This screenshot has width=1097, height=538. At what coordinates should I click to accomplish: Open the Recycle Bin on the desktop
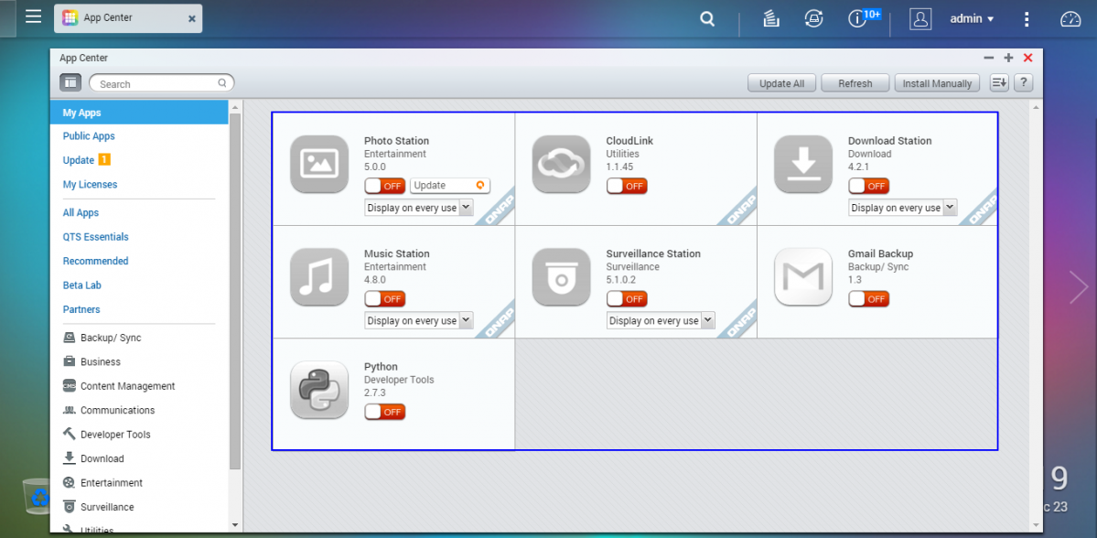(35, 495)
